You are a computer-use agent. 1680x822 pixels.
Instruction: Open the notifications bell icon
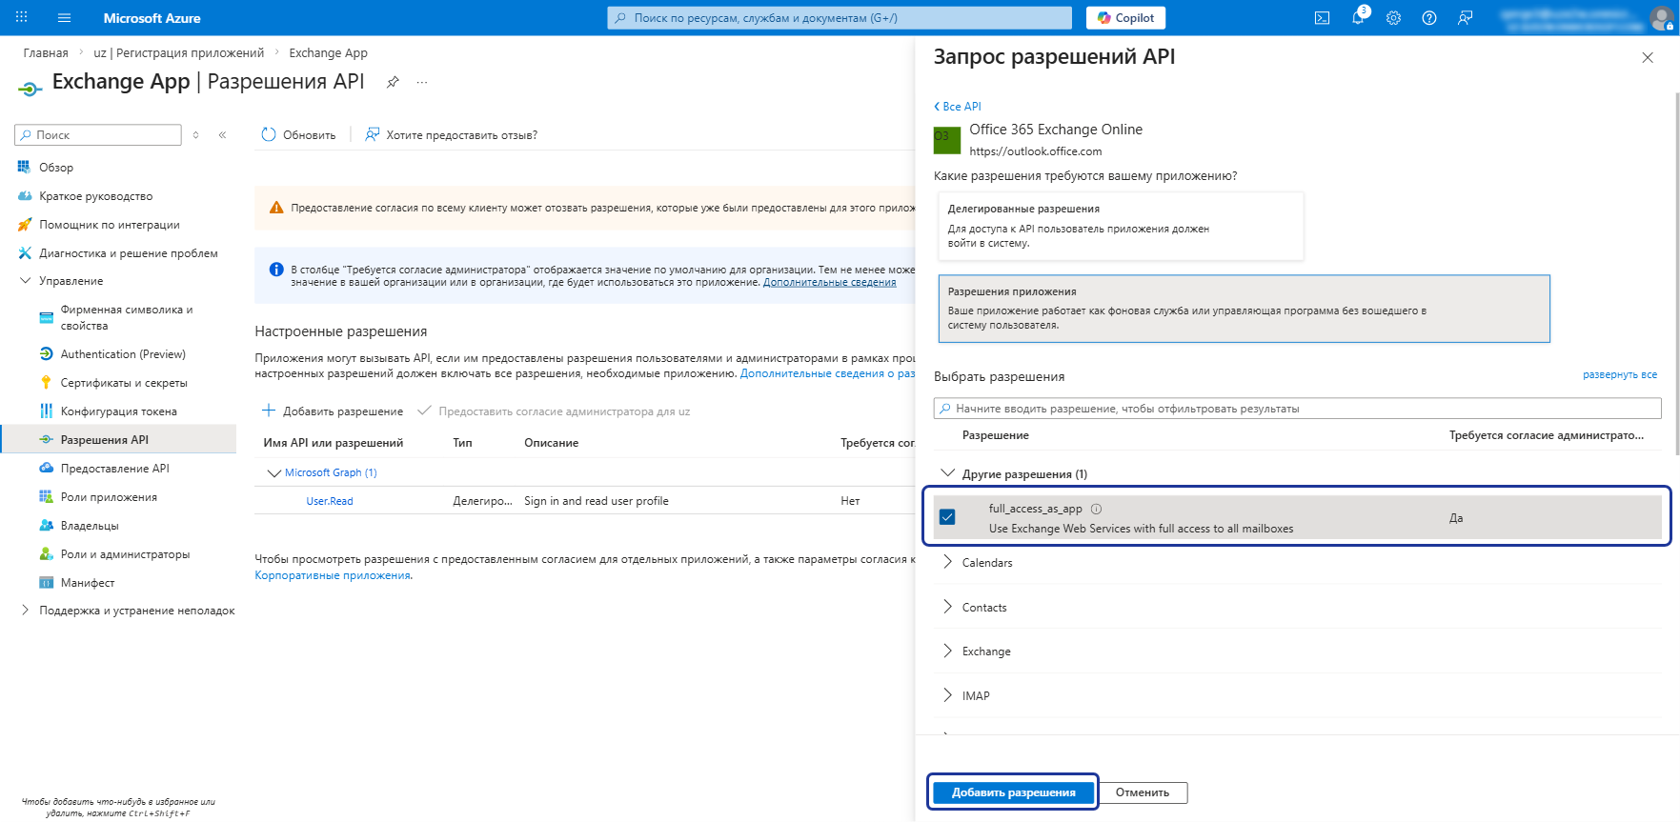tap(1359, 17)
